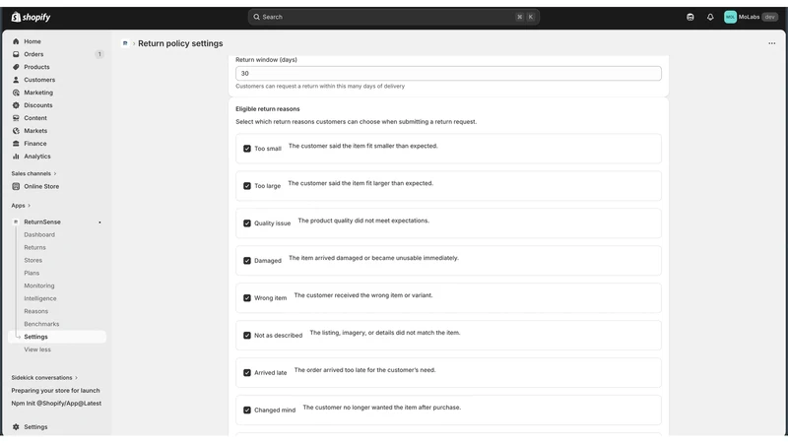Open the Customers label in the sidebar

(39, 80)
